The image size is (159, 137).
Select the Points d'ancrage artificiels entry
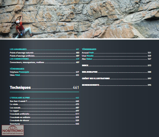pyautogui.click(x=44, y=56)
